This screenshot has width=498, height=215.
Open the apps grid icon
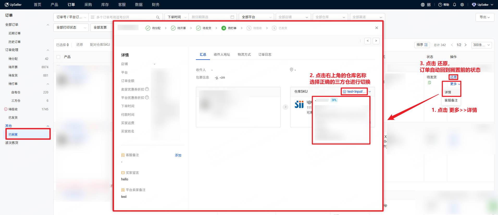click(429, 5)
